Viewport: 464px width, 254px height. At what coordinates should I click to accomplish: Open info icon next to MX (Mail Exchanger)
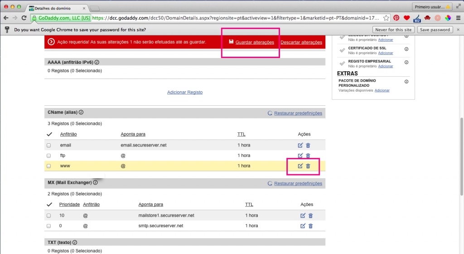point(95,182)
